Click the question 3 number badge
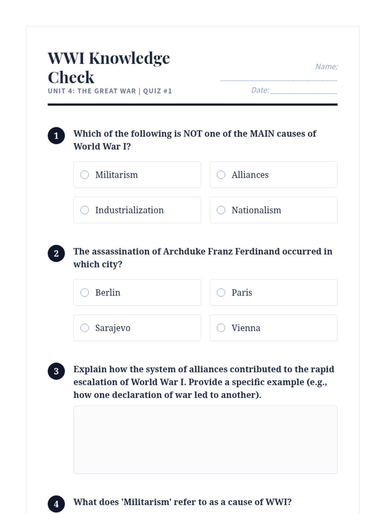The height and width of the screenshot is (514, 385). (x=56, y=371)
